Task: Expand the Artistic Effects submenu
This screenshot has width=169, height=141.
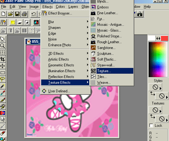Action: click(65, 59)
